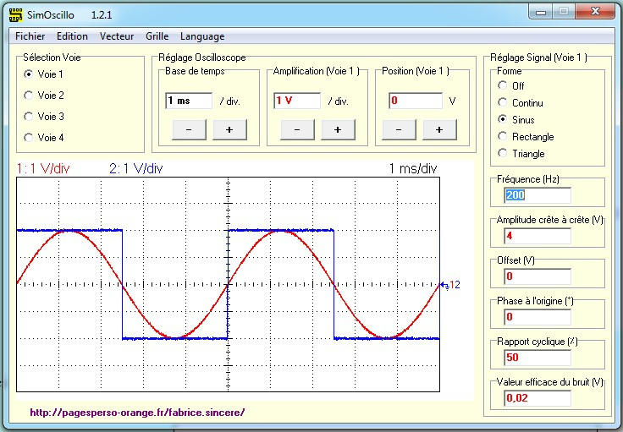623x432 pixels.
Task: Select the Voie 2 channel
Action: [29, 96]
